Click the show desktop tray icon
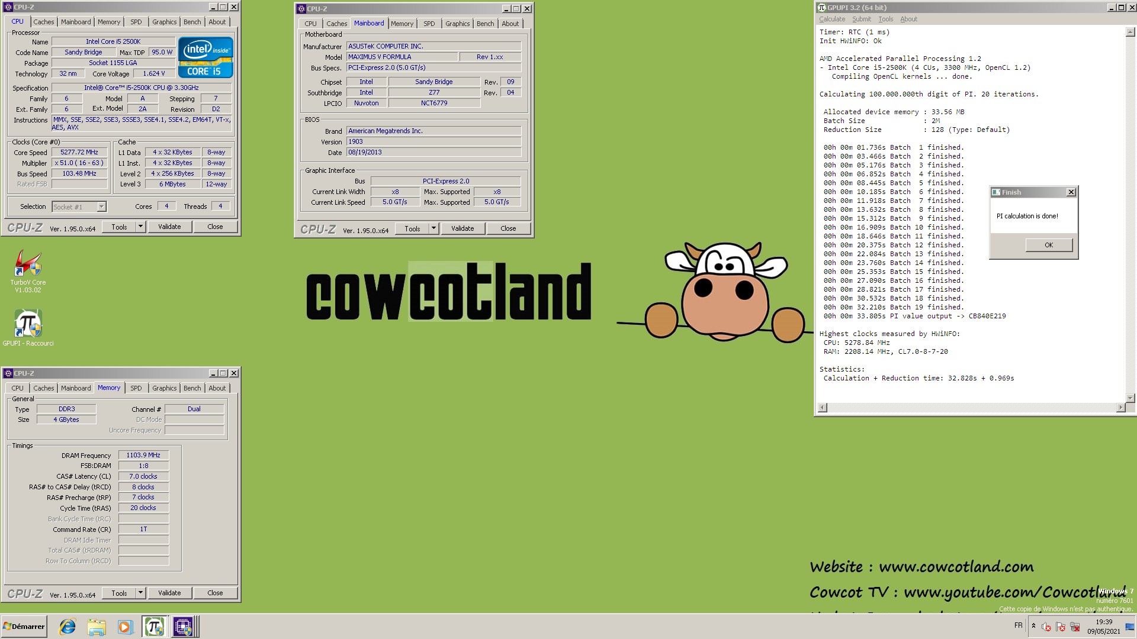The width and height of the screenshot is (1137, 639). (x=1130, y=627)
